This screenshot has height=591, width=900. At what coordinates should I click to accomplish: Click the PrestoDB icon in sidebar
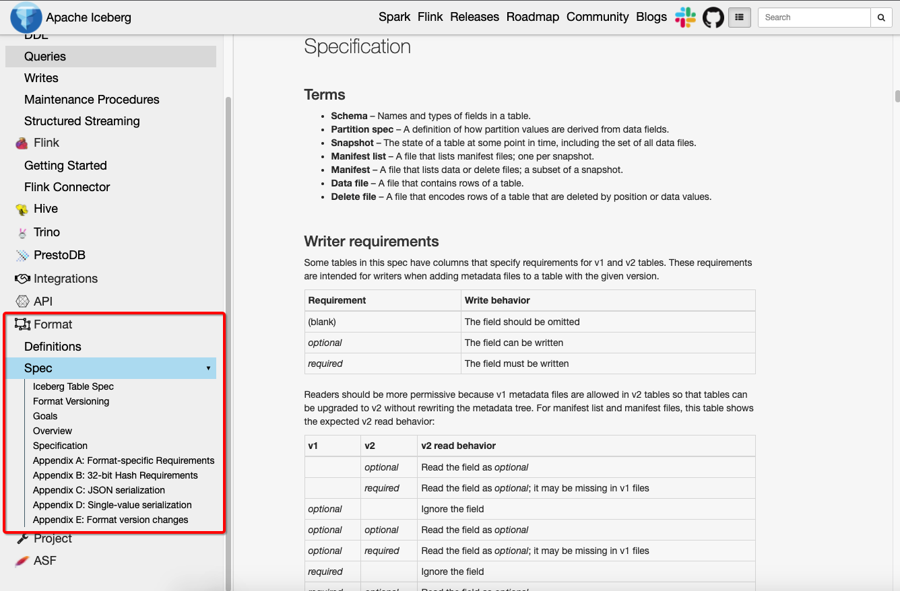tap(22, 256)
